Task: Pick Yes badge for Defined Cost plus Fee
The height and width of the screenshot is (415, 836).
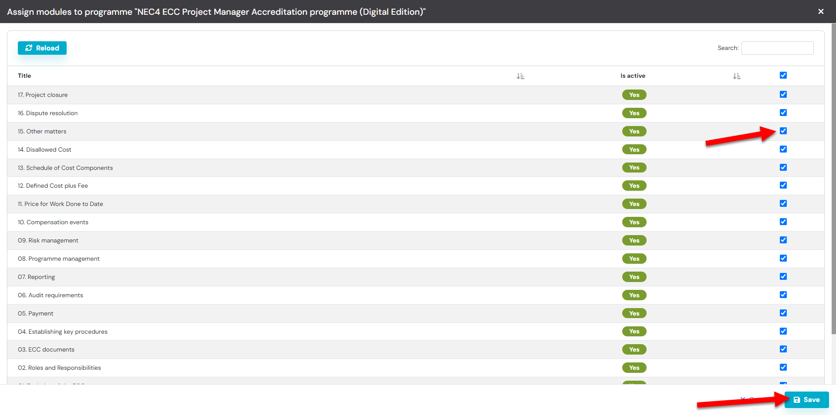Action: (634, 186)
